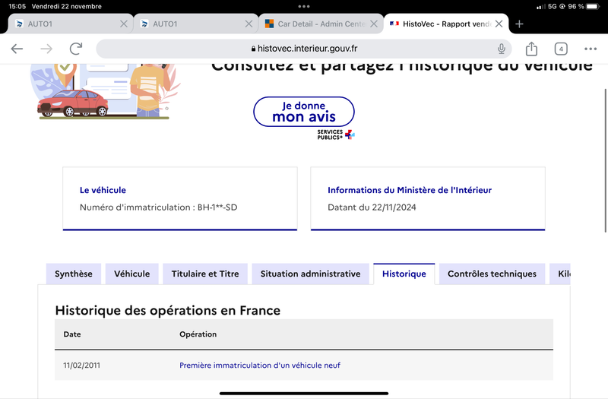Click the histovec.interieur.gouv.fr address bar

click(x=303, y=49)
